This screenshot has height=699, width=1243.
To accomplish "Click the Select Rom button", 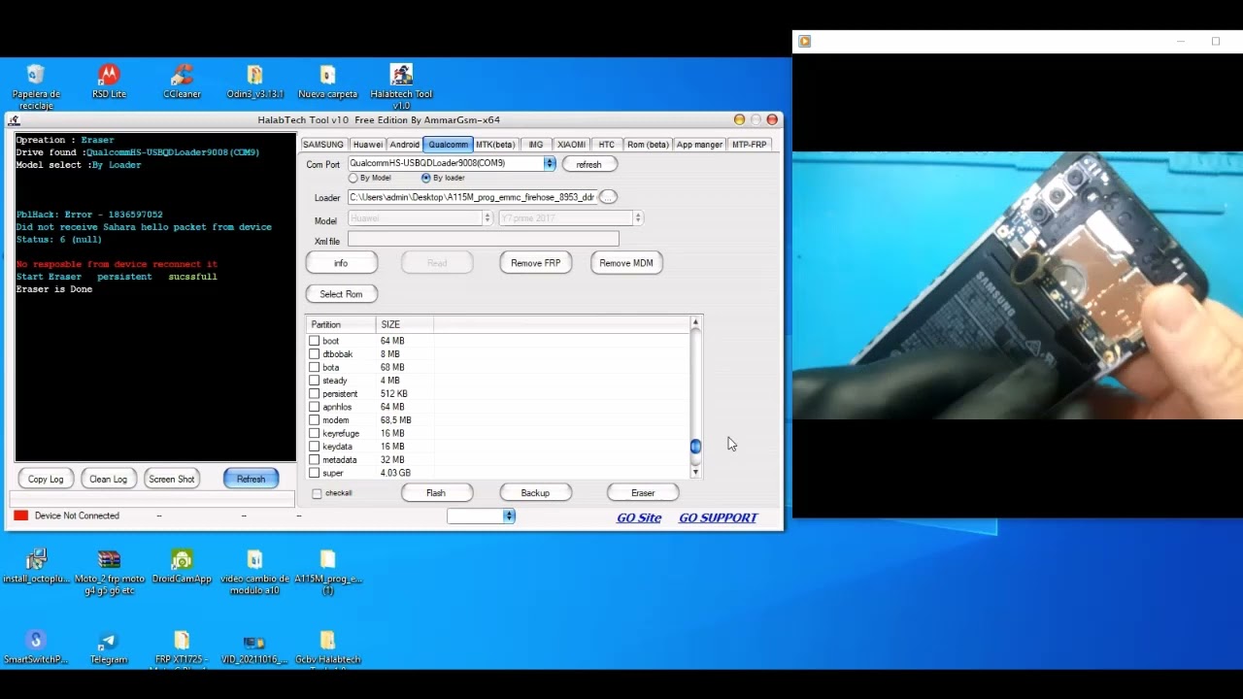I will (341, 294).
